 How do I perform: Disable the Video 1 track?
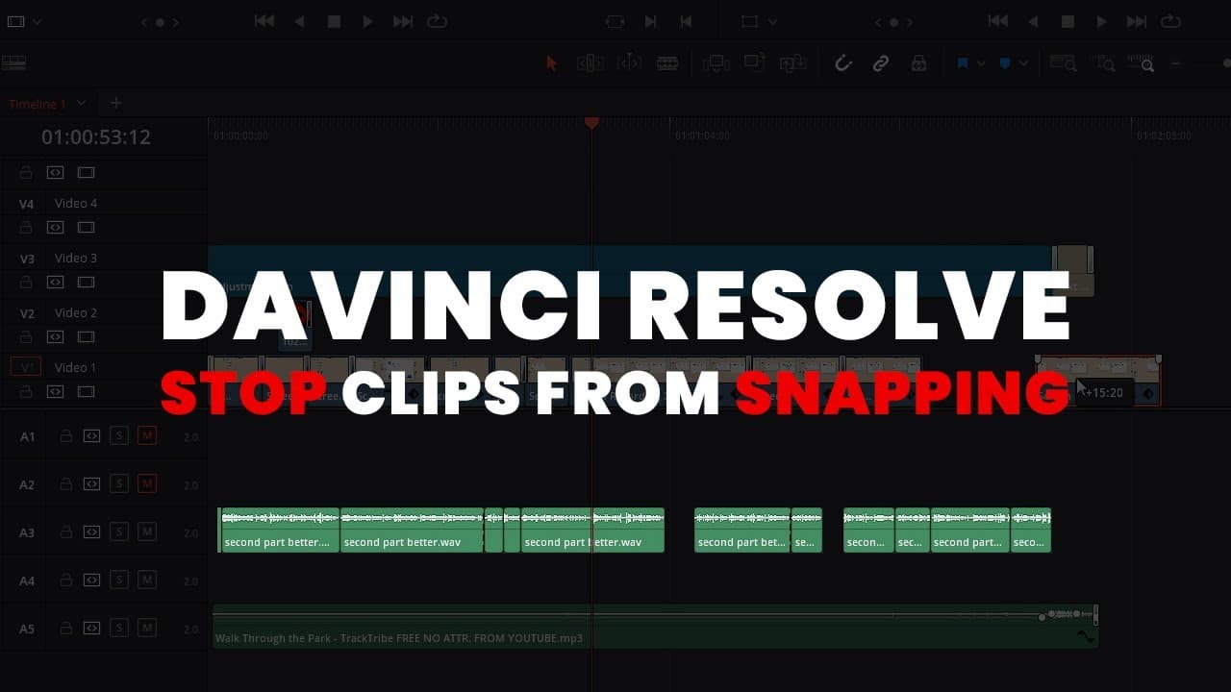87,392
